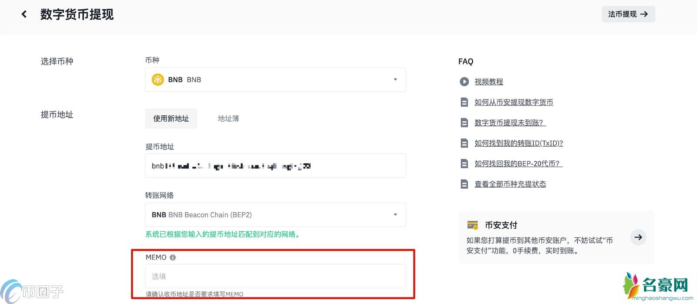Switch to the 地址簿 tab
Image resolution: width=697 pixels, height=304 pixels.
tap(228, 118)
